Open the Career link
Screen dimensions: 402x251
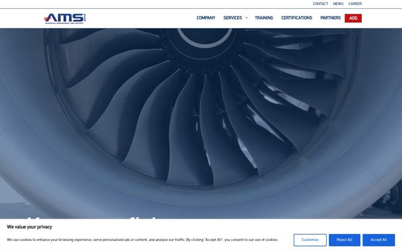(x=355, y=4)
